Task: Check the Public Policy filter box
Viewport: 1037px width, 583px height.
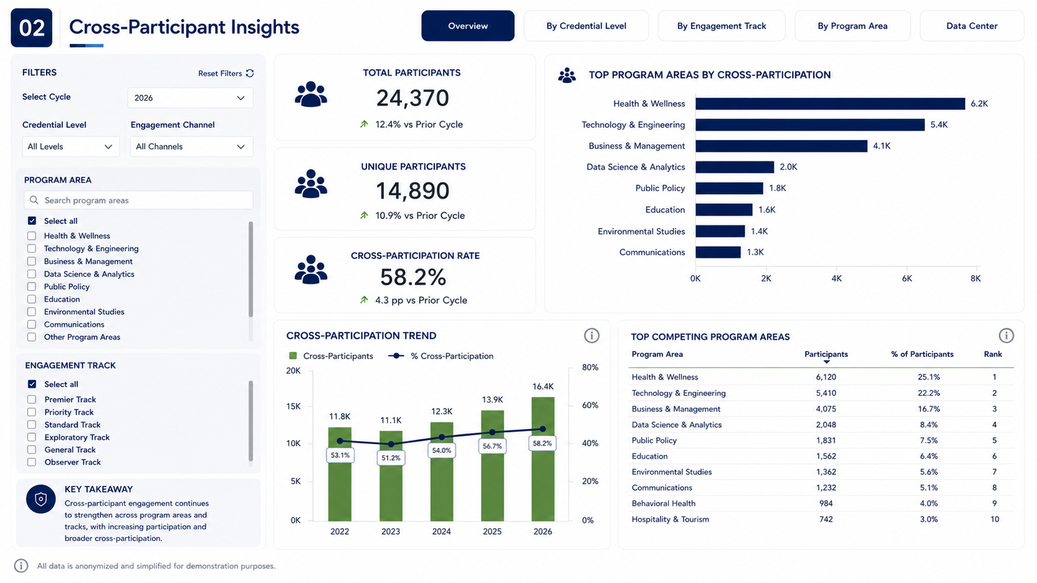Action: point(32,286)
